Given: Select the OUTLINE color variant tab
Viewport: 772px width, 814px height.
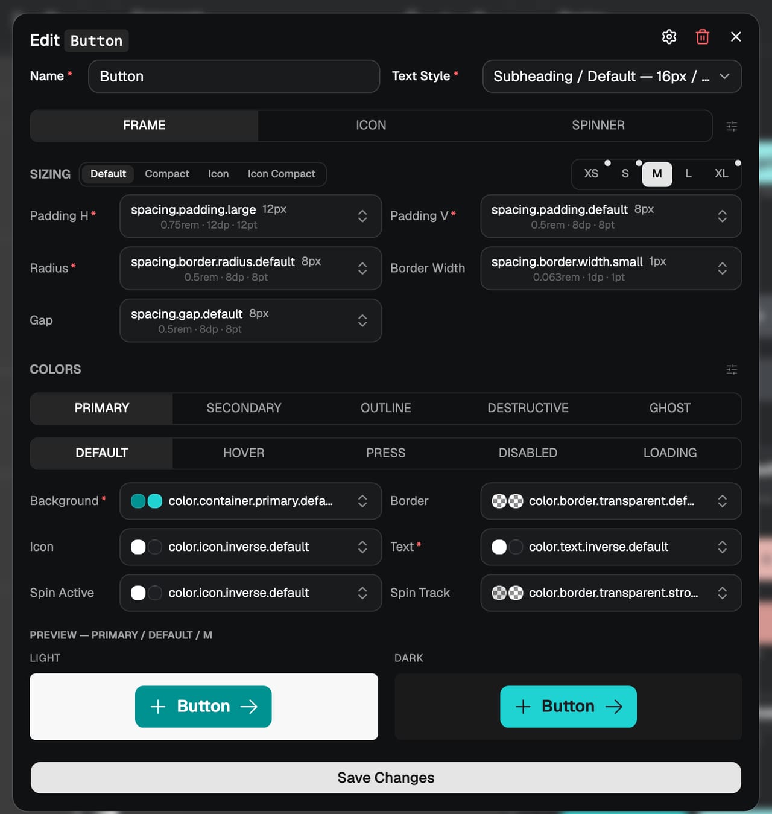Looking at the screenshot, I should coord(386,409).
